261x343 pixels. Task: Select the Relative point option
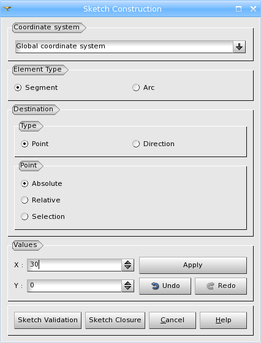pyautogui.click(x=40, y=200)
